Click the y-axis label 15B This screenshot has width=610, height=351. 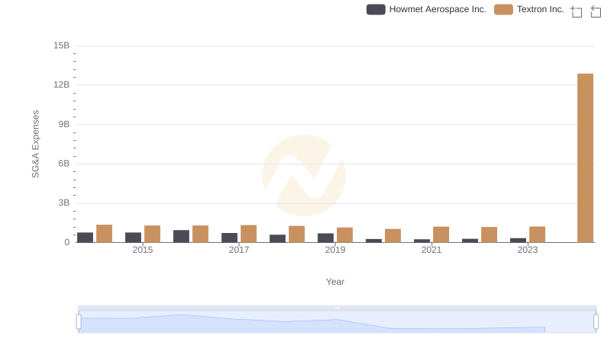[62, 46]
